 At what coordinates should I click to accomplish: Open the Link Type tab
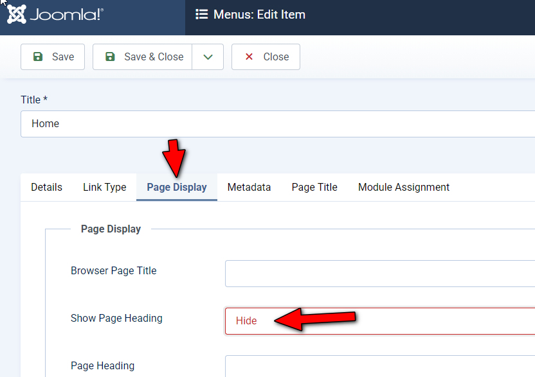pyautogui.click(x=104, y=188)
